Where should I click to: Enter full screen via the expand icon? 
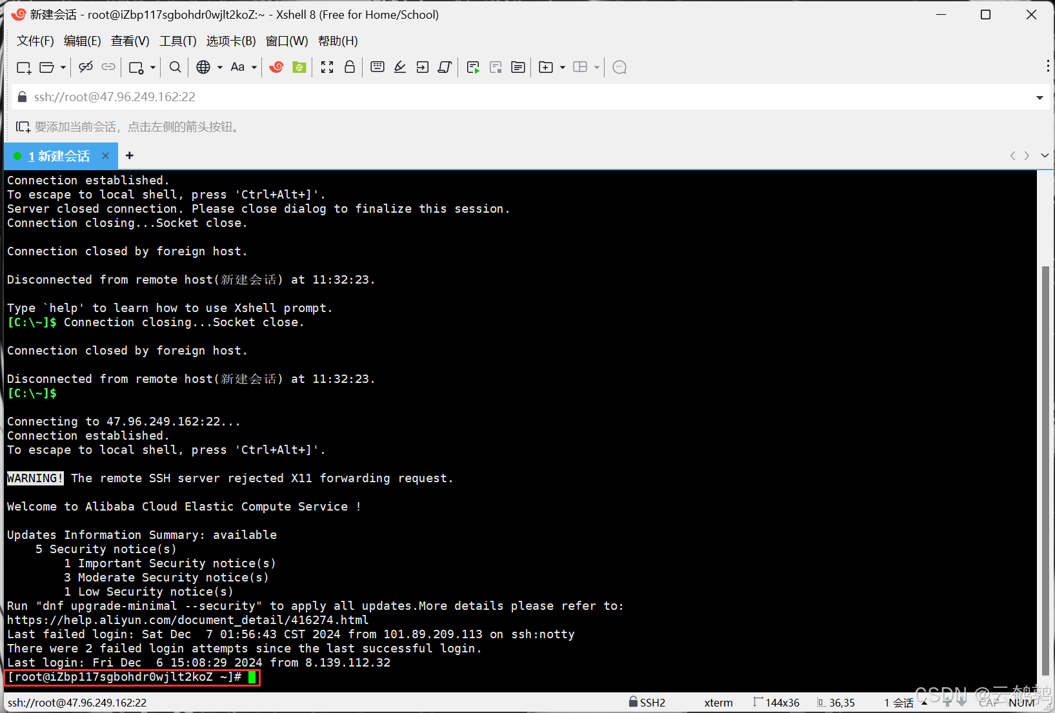pyautogui.click(x=327, y=67)
